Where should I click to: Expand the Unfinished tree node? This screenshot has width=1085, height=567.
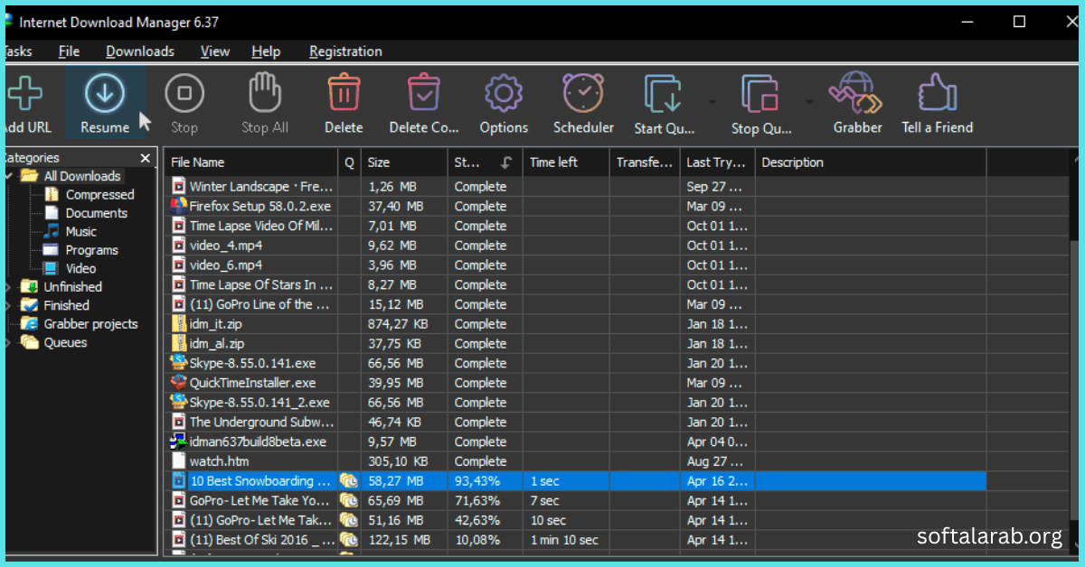[x=8, y=286]
